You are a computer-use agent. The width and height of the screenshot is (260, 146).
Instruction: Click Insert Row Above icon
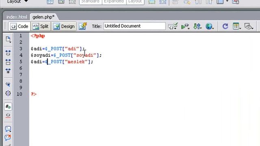tap(175, 2)
